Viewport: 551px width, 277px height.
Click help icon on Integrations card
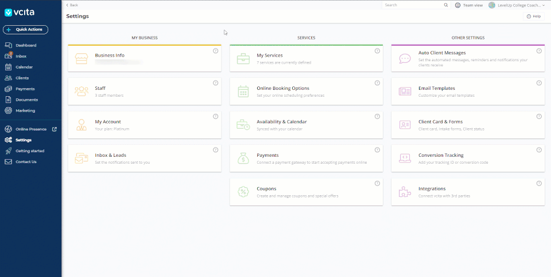coord(539,184)
